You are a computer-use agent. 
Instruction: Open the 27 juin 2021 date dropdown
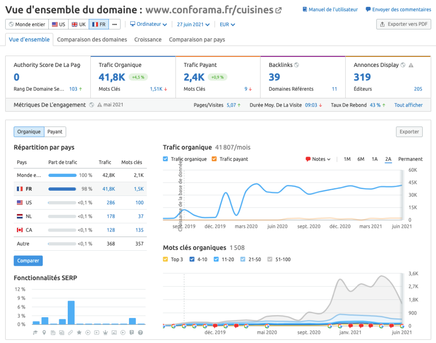tap(193, 25)
